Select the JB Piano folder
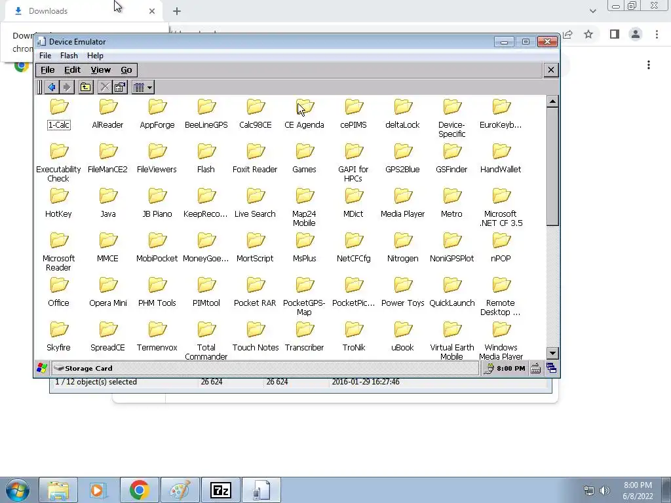Screen dimensions: 671x503 [157, 203]
